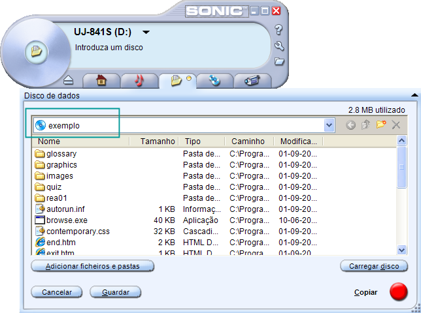This screenshot has width=421, height=313.
Task: Open the Home tab with house icon
Action: (x=101, y=81)
